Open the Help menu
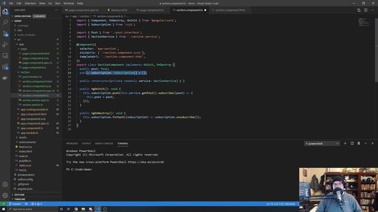 click(80, 4)
